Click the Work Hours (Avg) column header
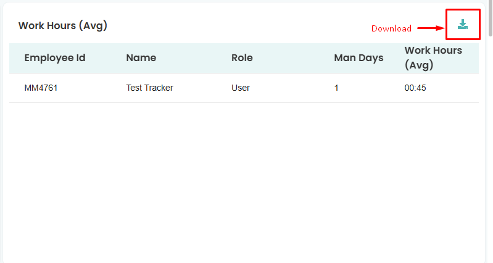This screenshot has height=263, width=493. pyautogui.click(x=433, y=58)
